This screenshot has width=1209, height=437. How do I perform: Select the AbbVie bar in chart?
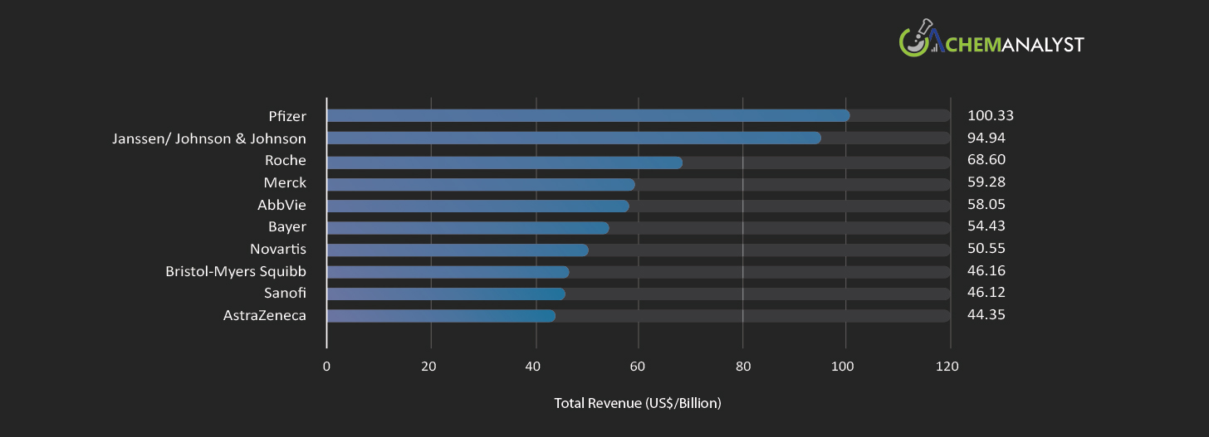point(477,206)
